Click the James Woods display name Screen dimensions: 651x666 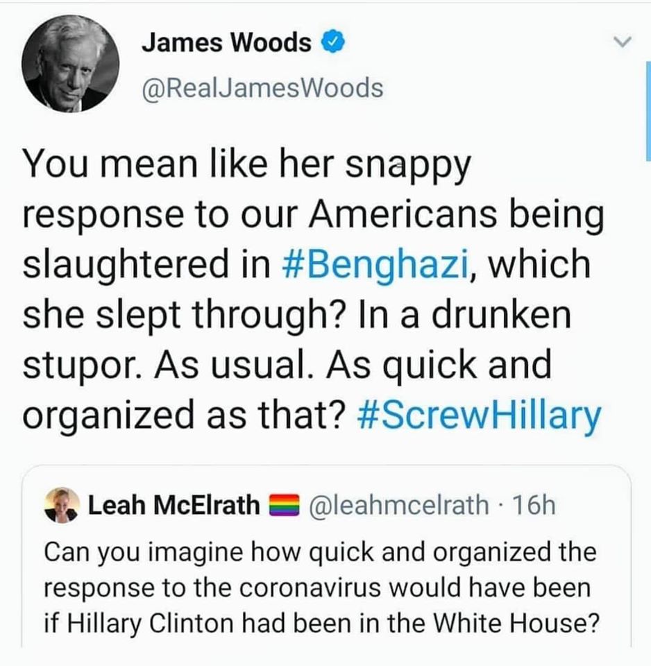pyautogui.click(x=226, y=42)
